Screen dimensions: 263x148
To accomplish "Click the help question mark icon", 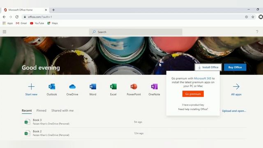I will [x=257, y=32].
